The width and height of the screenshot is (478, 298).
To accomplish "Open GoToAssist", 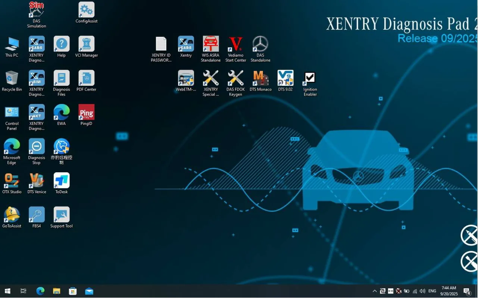I will 12,217.
